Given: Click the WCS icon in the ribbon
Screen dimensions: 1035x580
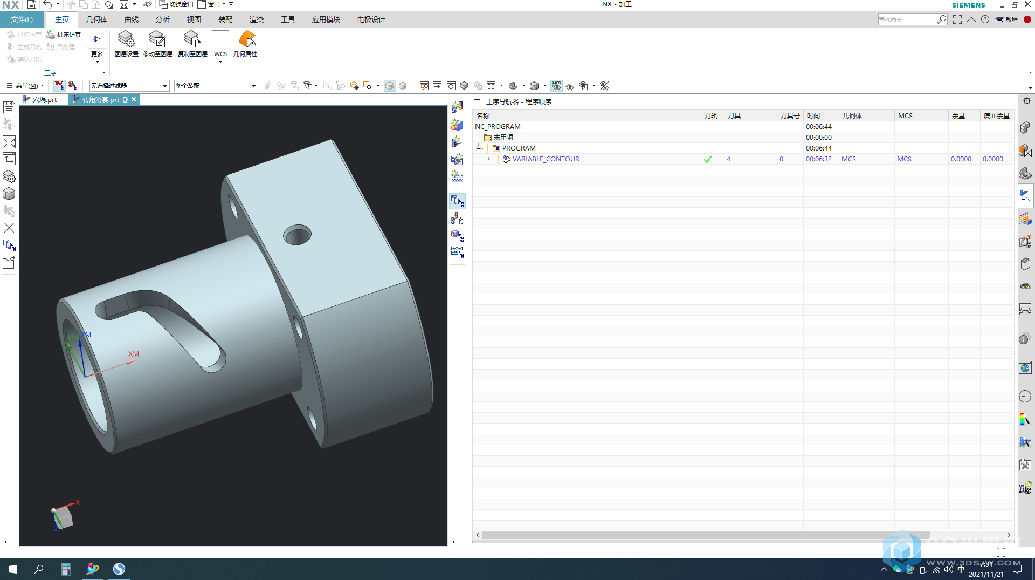Looking at the screenshot, I should tap(220, 39).
